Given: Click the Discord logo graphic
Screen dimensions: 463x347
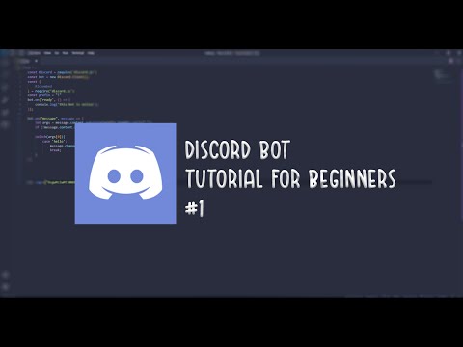Looking at the screenshot, I should 125,173.
